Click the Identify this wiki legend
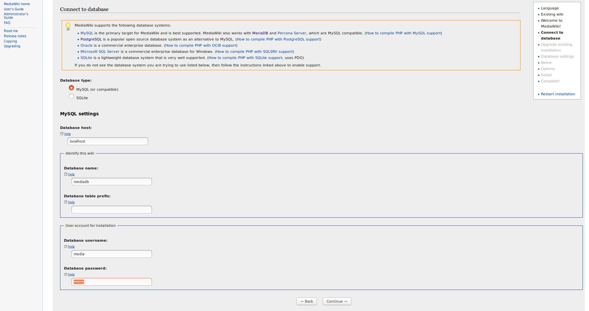589x311 pixels. tap(80, 153)
